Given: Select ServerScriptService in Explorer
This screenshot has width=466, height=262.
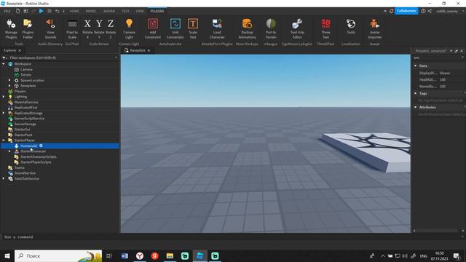Looking at the screenshot, I should click(29, 118).
